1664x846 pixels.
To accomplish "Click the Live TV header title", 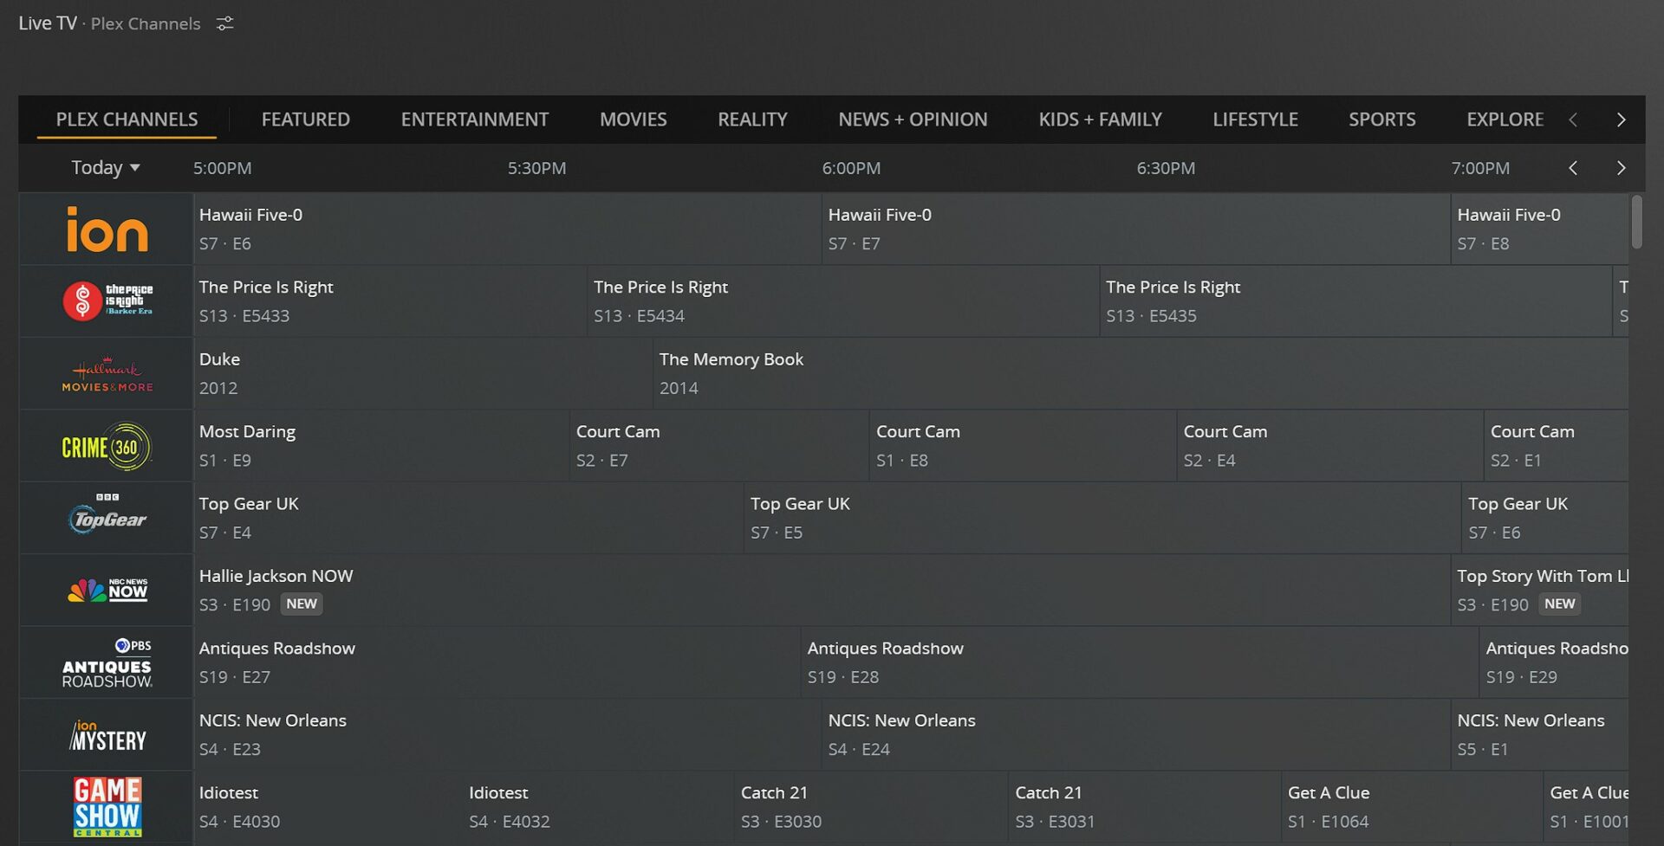I will (x=48, y=23).
